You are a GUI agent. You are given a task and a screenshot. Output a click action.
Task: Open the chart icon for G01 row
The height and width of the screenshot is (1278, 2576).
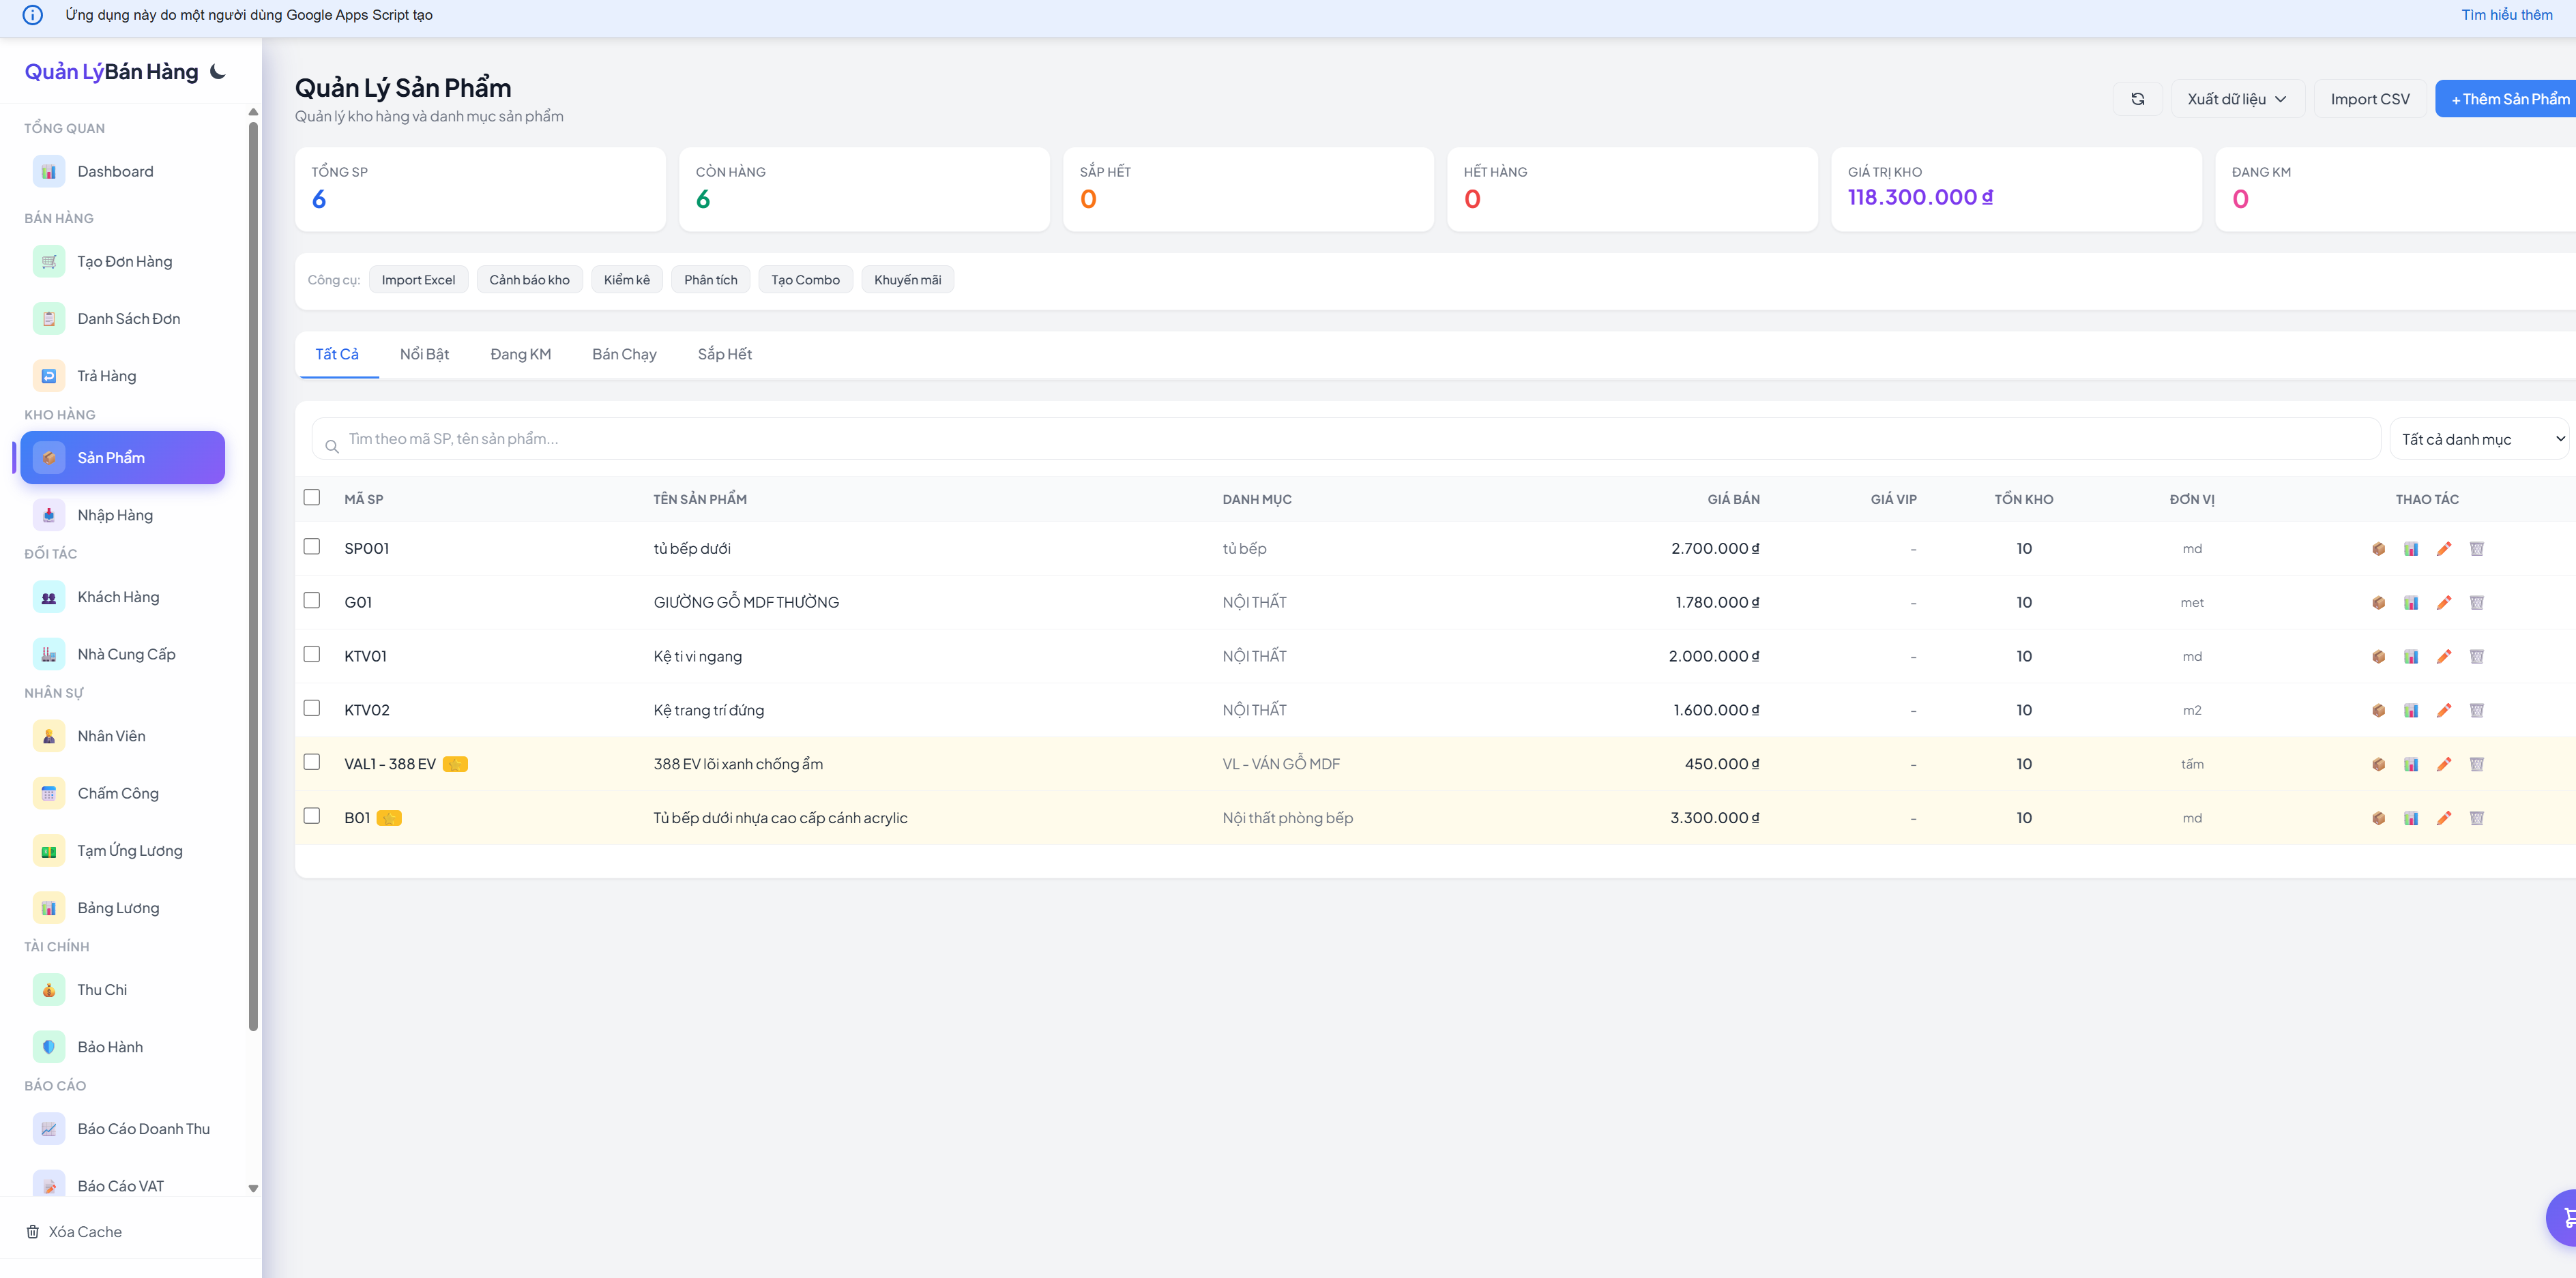coord(2411,602)
